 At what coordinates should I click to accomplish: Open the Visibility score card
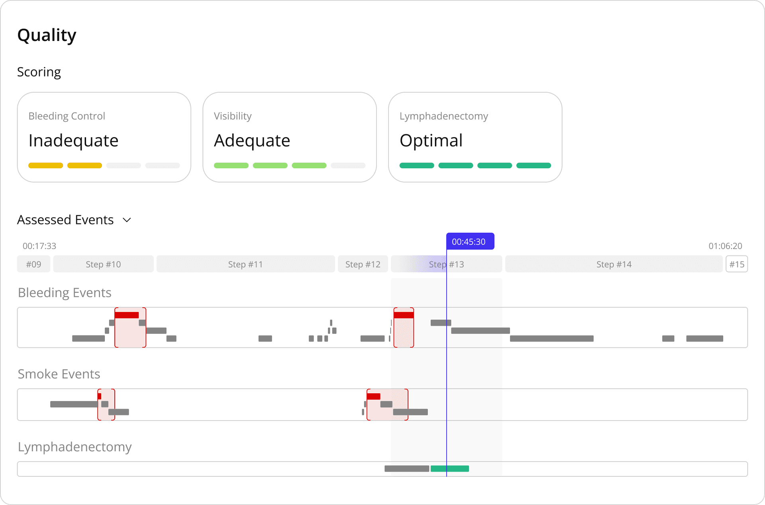(289, 137)
